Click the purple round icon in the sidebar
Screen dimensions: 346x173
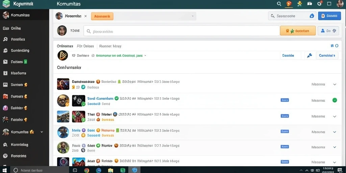tap(5, 108)
